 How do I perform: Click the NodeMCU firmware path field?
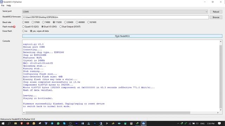pyautogui.click(x=116, y=17)
